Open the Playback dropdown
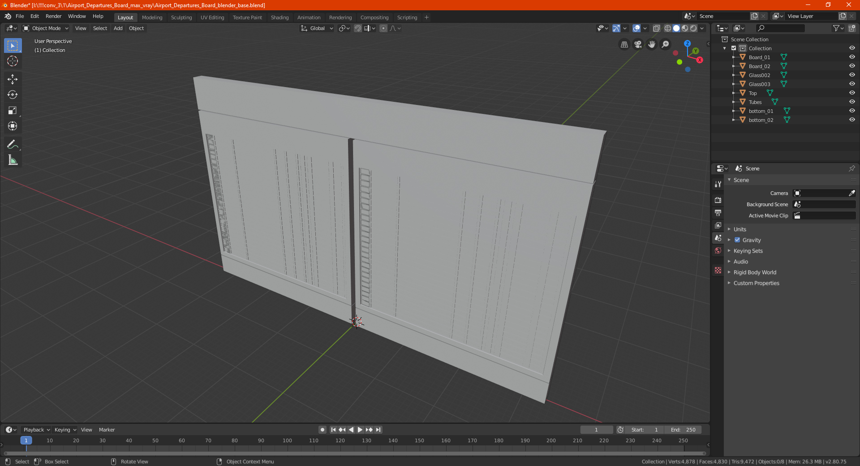860x466 pixels. 36,430
